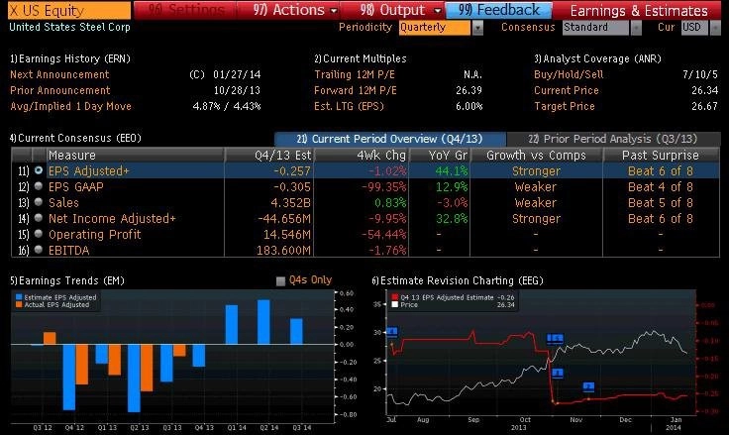Click the YoY Gr column header
Viewport: 729px width, 435px height.
pyautogui.click(x=440, y=155)
